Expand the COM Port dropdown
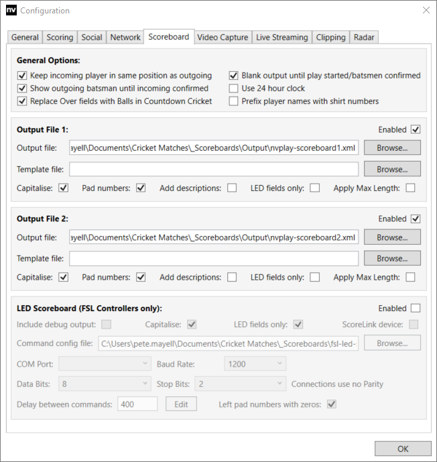The height and width of the screenshot is (462, 437). (105, 363)
